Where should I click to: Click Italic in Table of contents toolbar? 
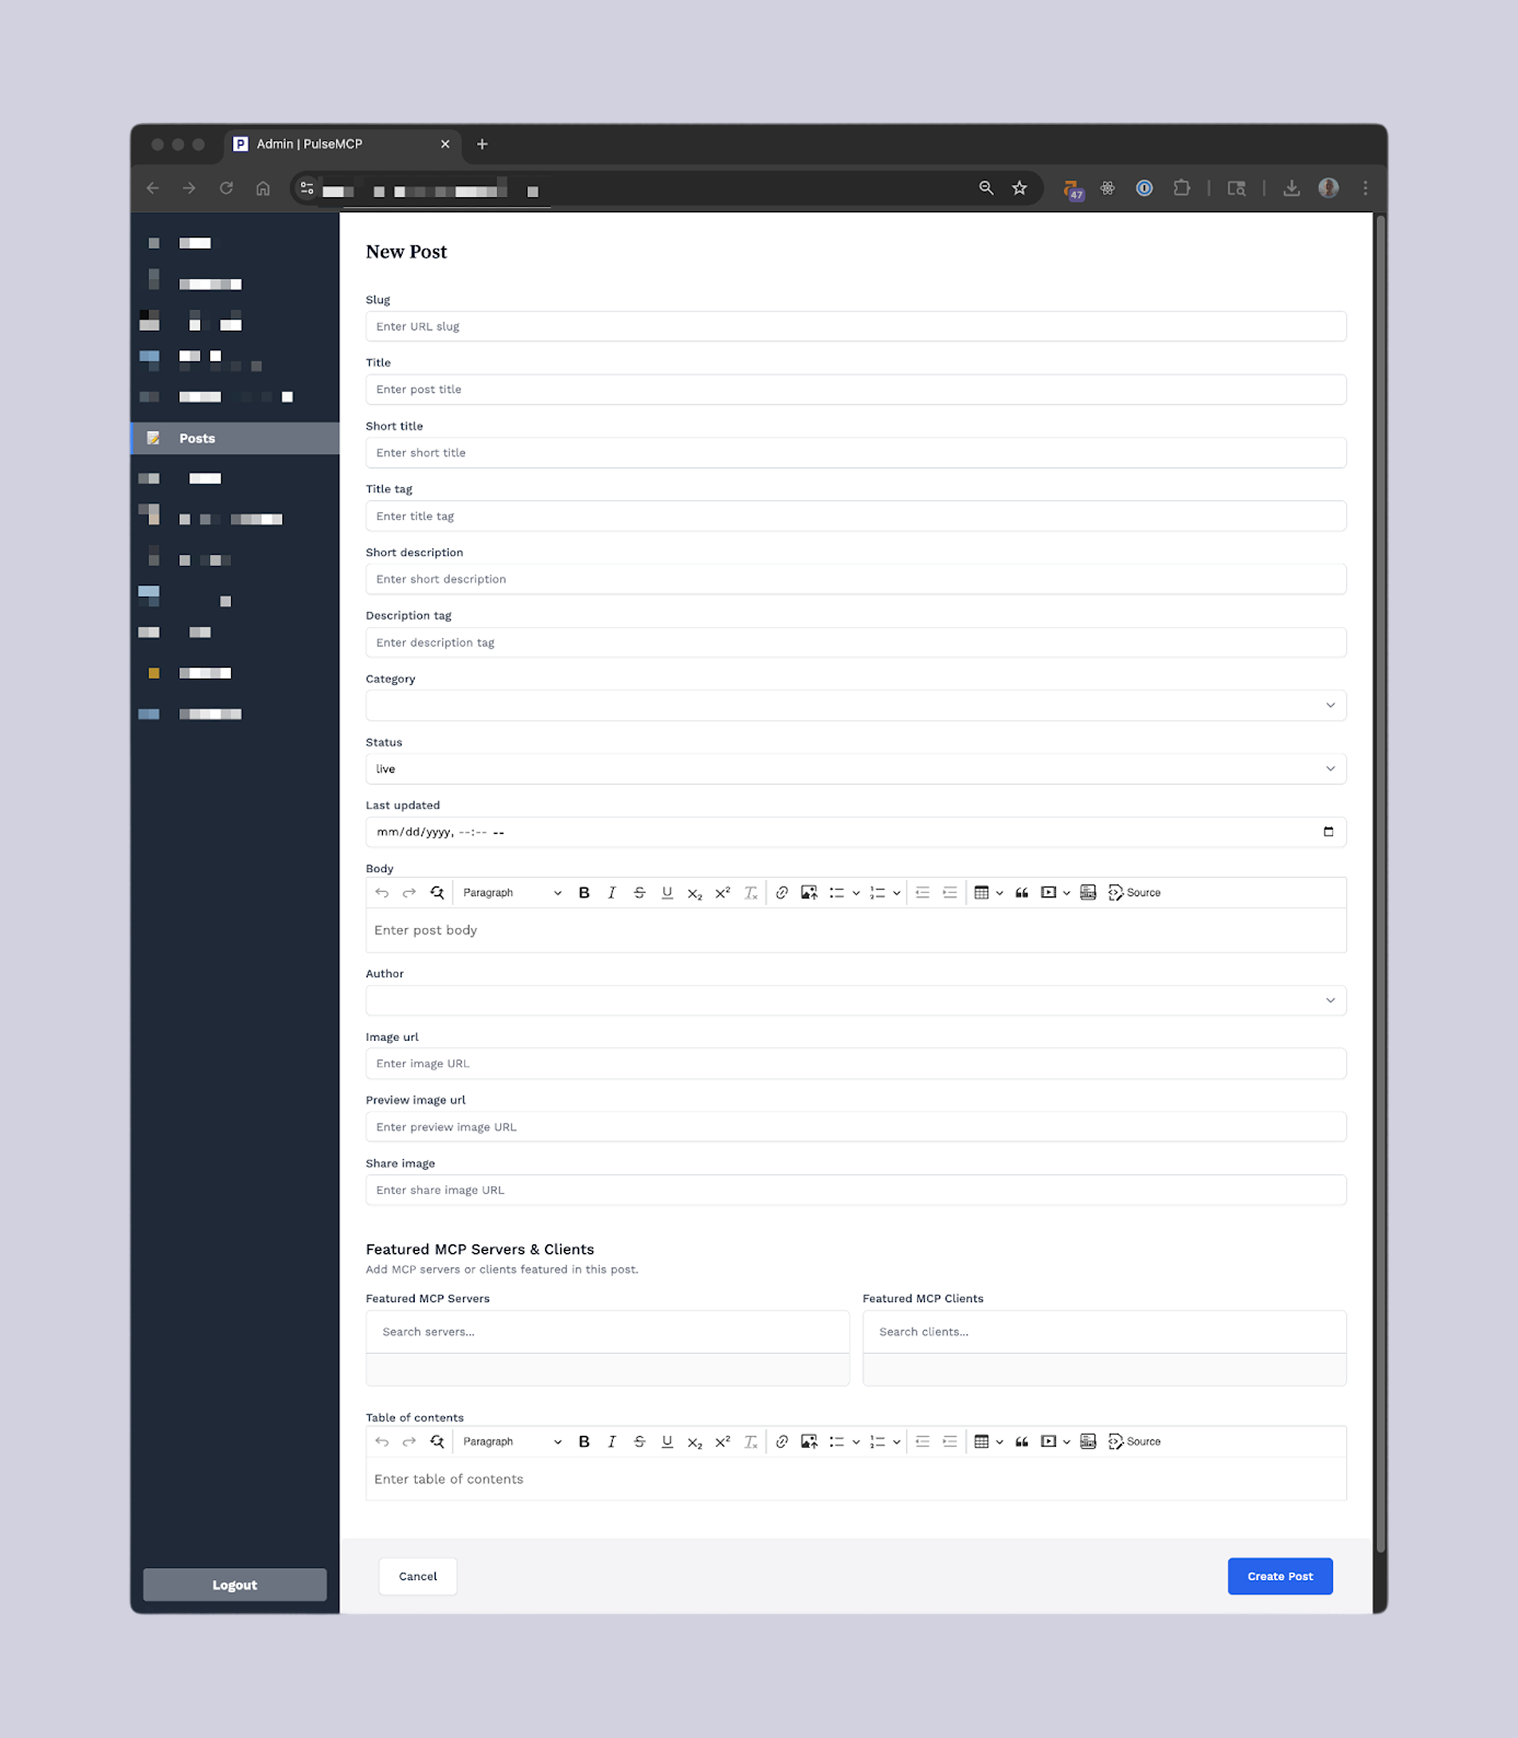612,1442
